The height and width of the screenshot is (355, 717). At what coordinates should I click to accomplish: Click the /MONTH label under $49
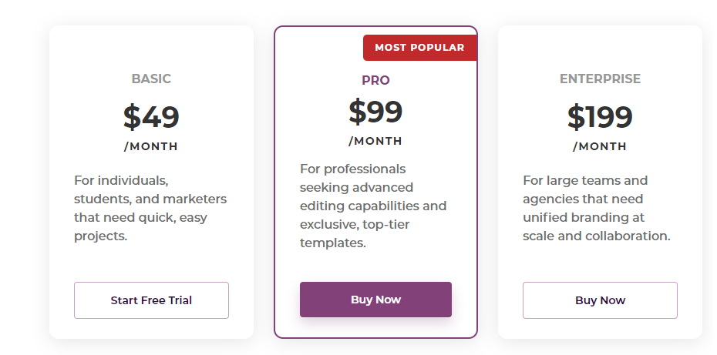pos(151,146)
